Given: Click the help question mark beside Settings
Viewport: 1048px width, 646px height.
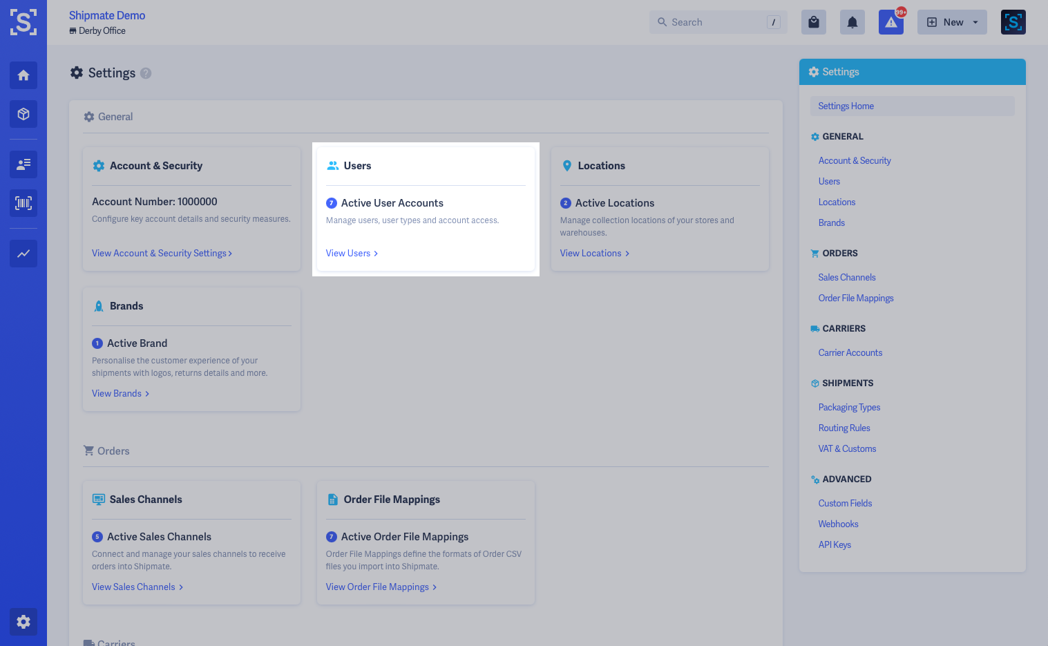Looking at the screenshot, I should click(146, 73).
